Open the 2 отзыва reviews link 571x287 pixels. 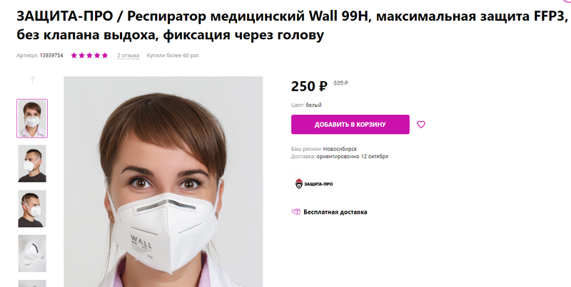click(x=128, y=56)
